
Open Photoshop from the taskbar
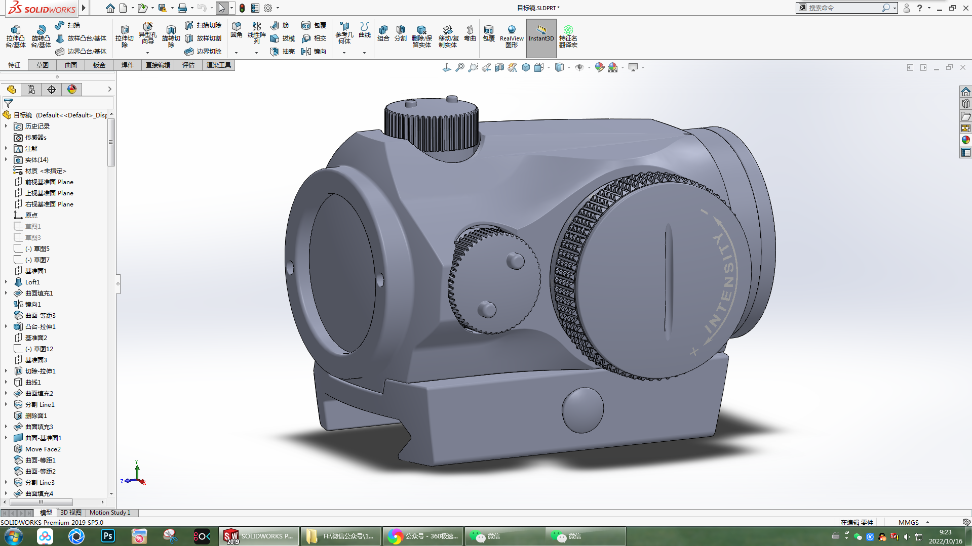108,536
